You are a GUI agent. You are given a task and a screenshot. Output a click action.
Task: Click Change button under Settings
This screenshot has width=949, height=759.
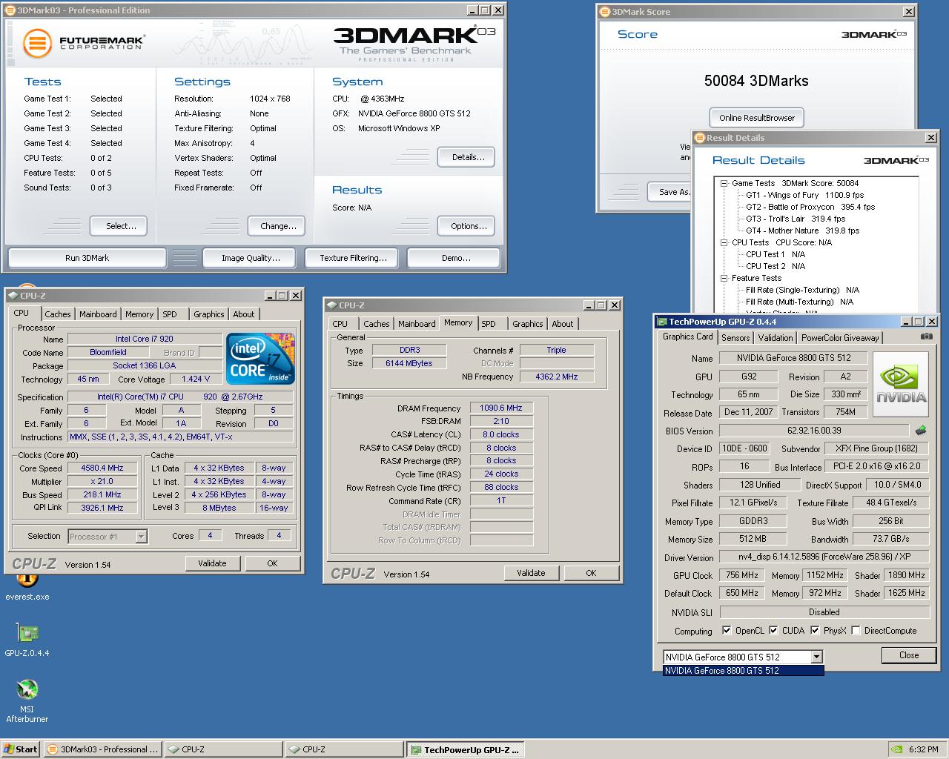pyautogui.click(x=278, y=226)
